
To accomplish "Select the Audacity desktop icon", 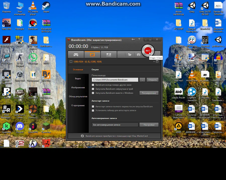I will (218, 58).
